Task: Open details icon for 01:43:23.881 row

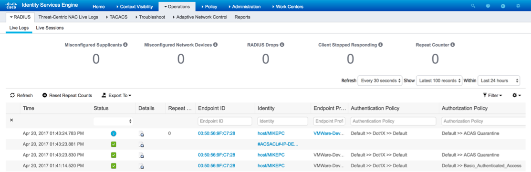Action: click(141, 145)
